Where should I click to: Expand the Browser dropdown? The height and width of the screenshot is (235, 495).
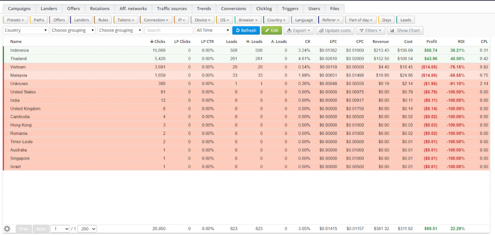pos(248,20)
